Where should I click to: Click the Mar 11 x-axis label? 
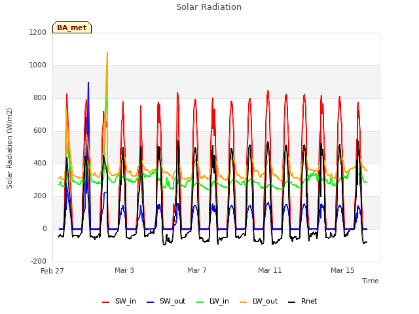(270, 270)
